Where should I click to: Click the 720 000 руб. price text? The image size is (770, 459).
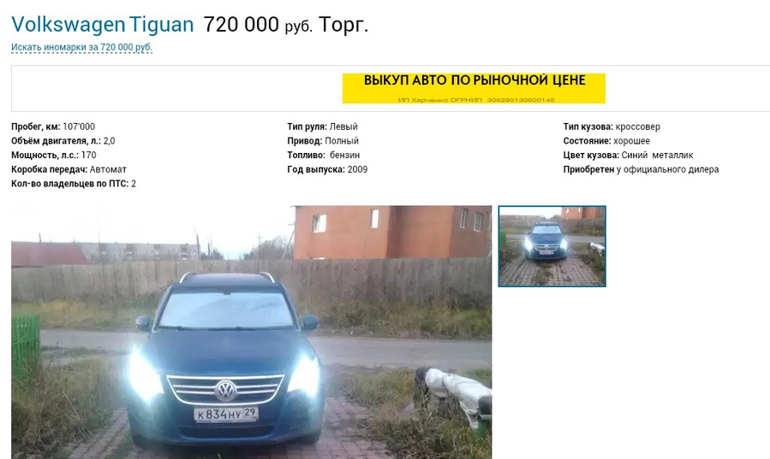click(258, 25)
